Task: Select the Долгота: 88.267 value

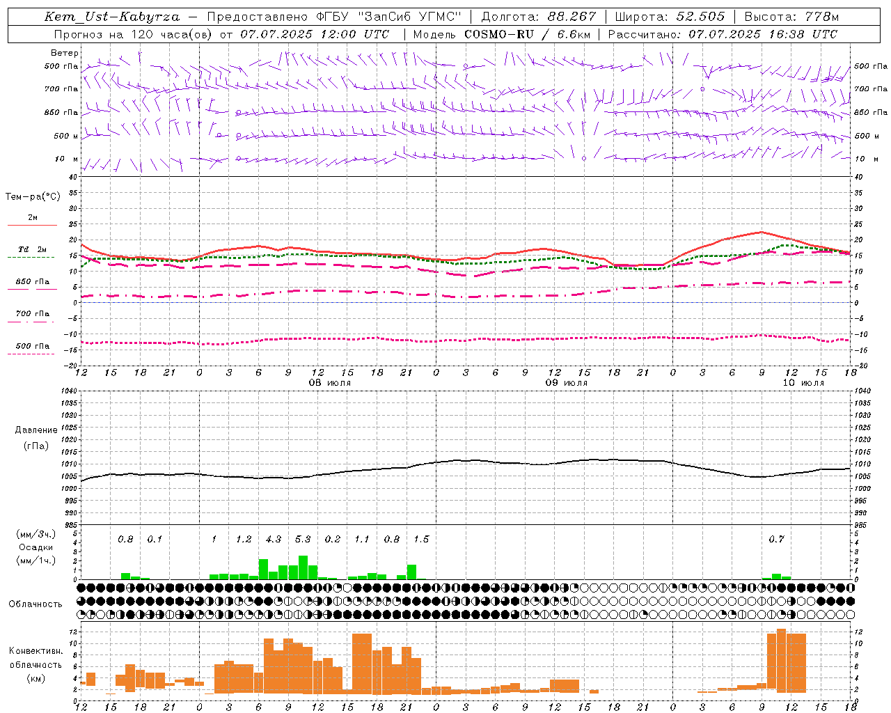Action: (538, 17)
